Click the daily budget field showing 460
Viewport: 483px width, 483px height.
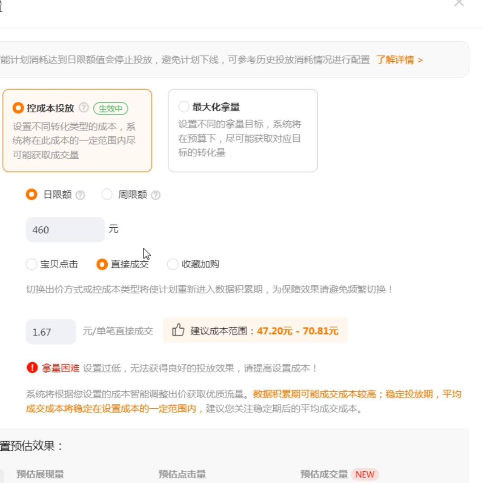click(65, 229)
